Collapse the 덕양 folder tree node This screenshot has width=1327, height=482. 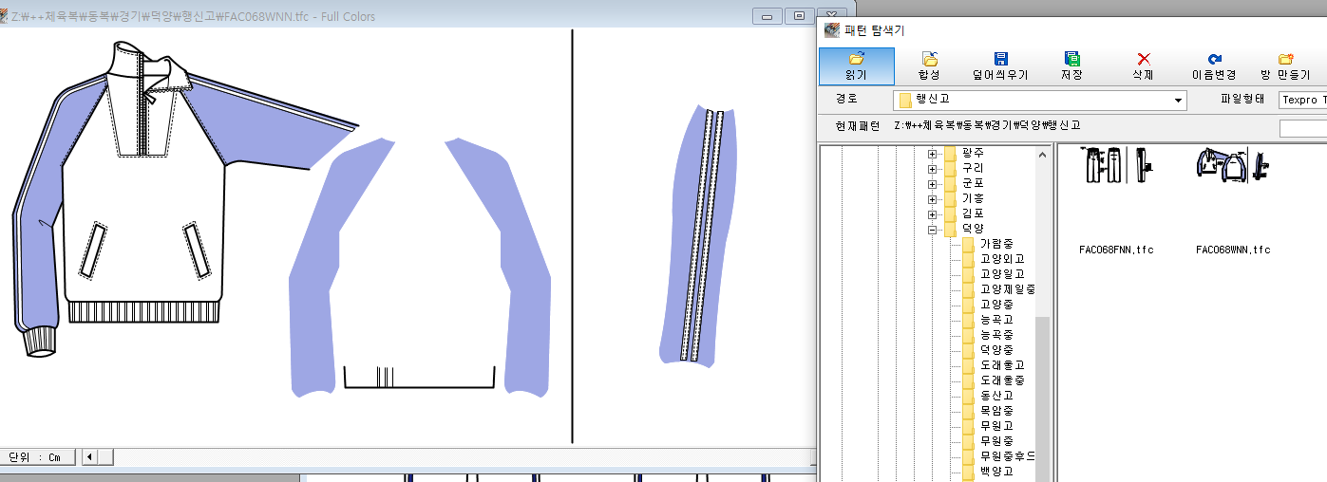pos(933,229)
